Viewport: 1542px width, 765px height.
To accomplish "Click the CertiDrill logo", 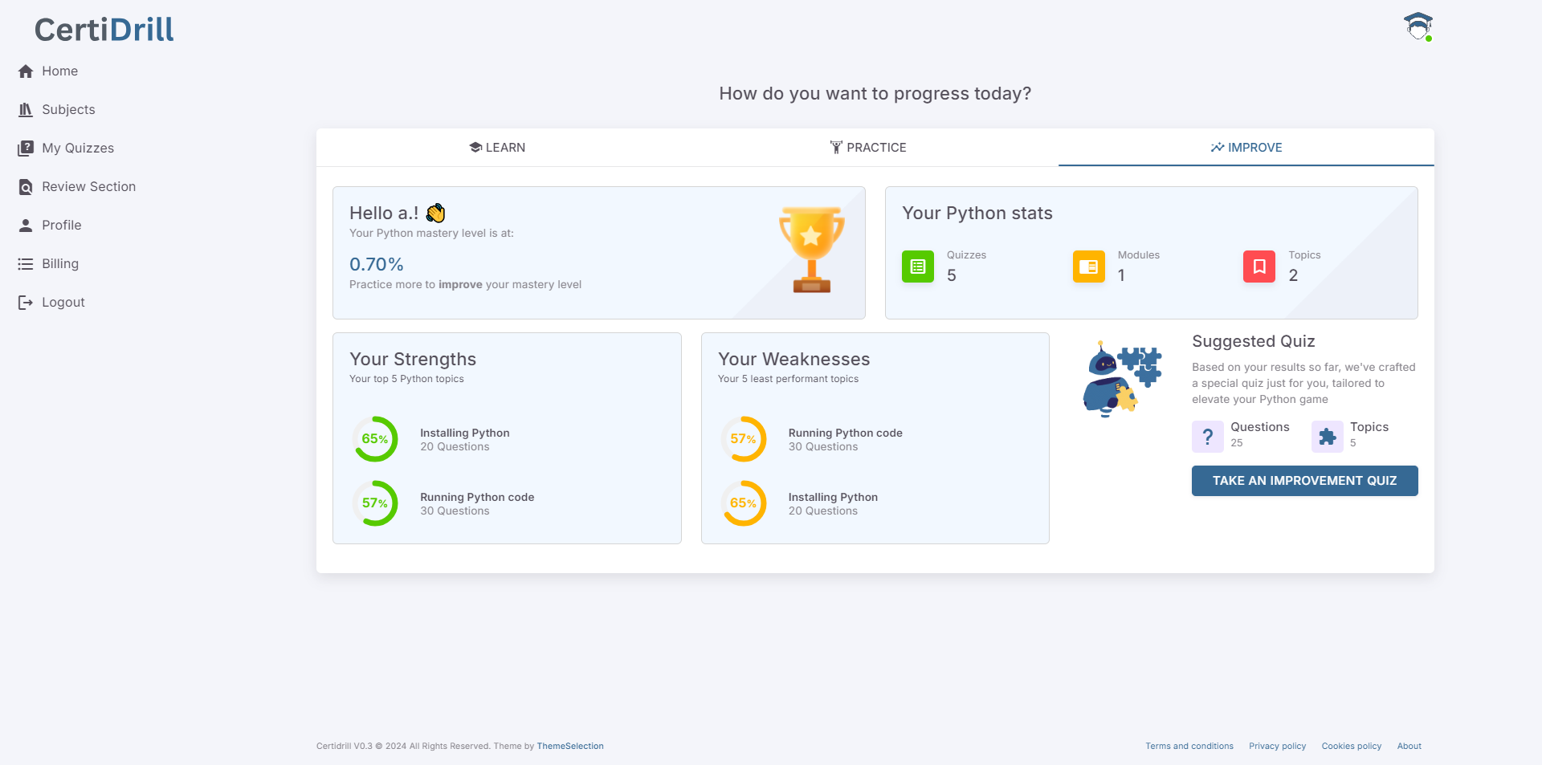I will [104, 30].
